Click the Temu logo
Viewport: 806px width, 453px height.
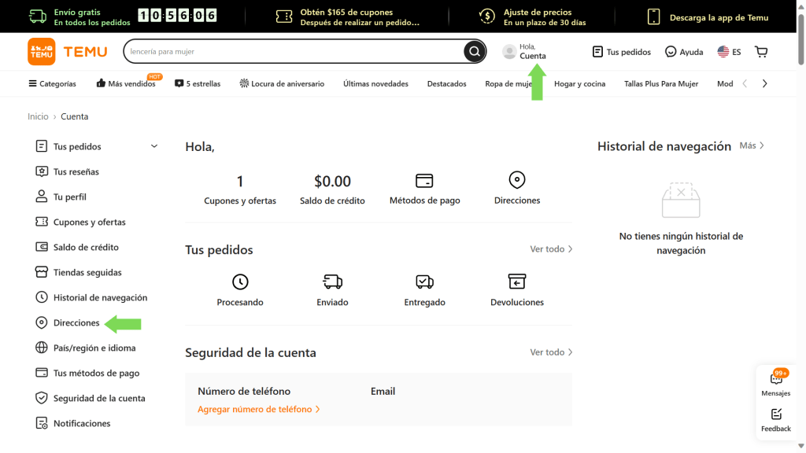68,51
